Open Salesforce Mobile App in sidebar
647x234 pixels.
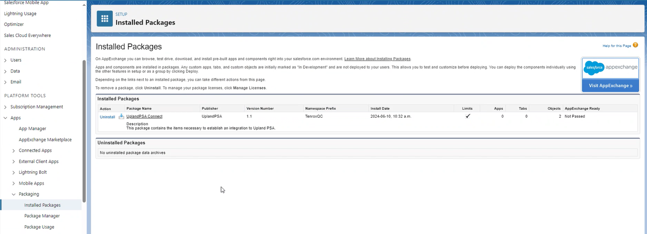pyautogui.click(x=25, y=3)
